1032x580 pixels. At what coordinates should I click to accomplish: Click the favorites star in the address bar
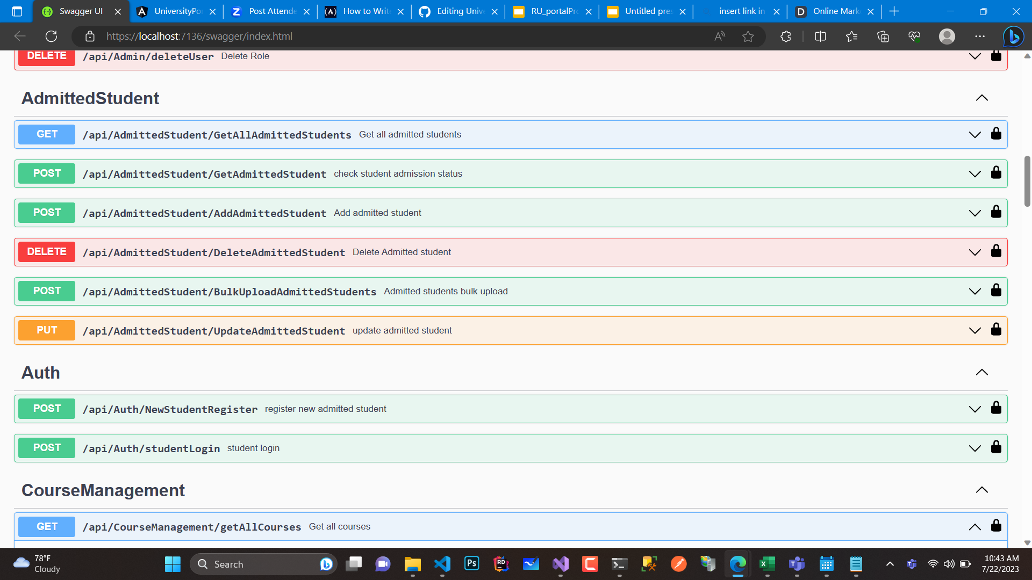coord(748,36)
